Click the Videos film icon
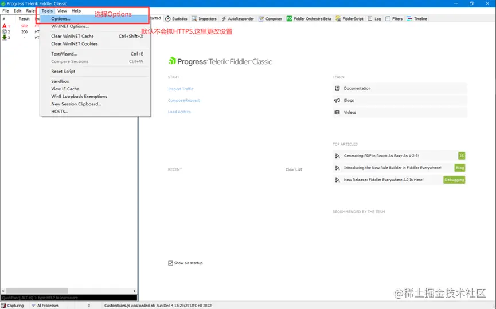 click(x=337, y=112)
